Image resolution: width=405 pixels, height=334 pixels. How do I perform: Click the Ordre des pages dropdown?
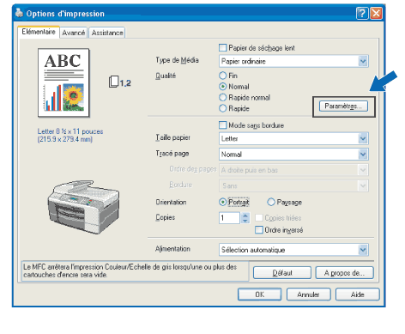click(x=293, y=170)
